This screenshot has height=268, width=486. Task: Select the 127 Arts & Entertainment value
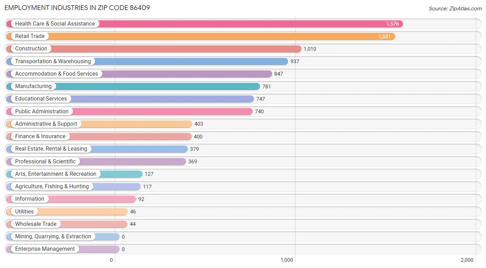tap(149, 174)
